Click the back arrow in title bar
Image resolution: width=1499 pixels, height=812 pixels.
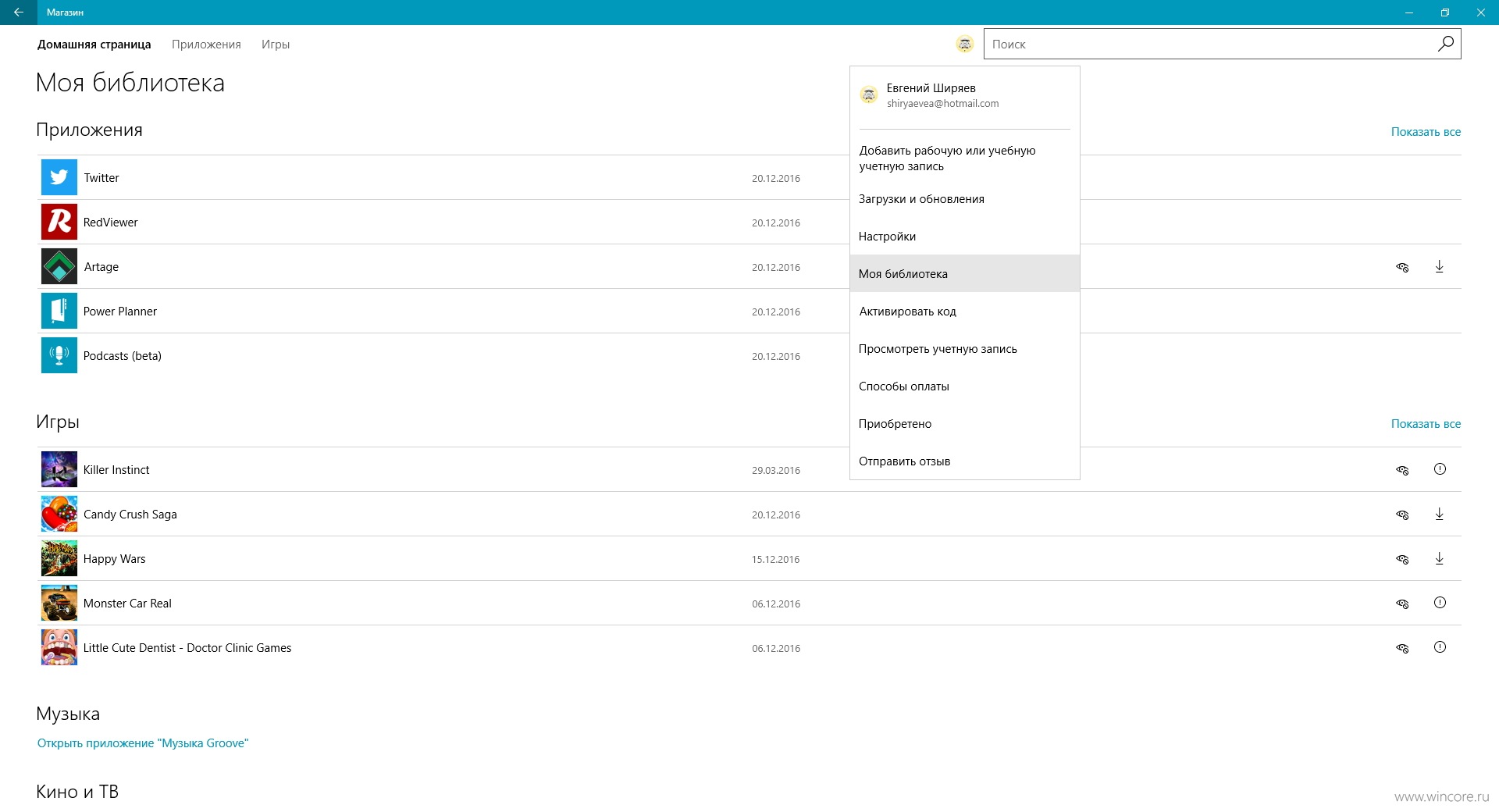point(19,12)
